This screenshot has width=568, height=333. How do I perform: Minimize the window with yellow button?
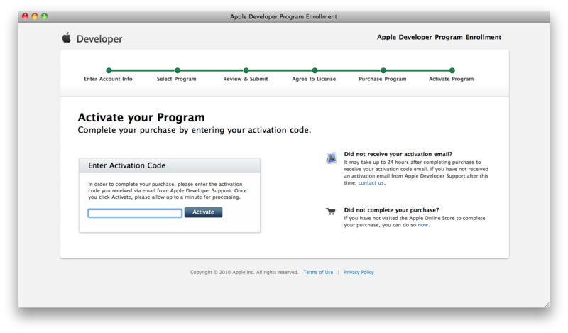(35, 16)
